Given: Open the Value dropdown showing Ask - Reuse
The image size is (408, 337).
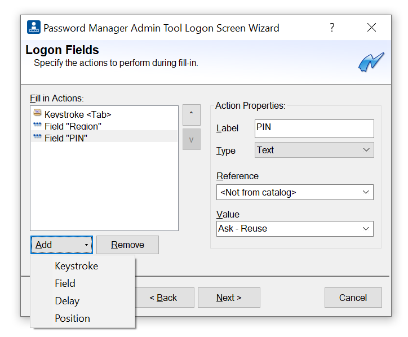Looking at the screenshot, I should pos(294,228).
